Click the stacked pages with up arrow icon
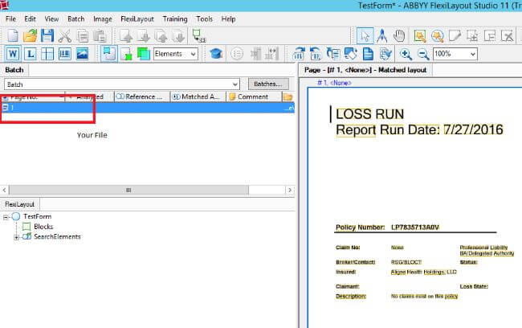The height and width of the screenshot is (328, 522). [x=161, y=35]
